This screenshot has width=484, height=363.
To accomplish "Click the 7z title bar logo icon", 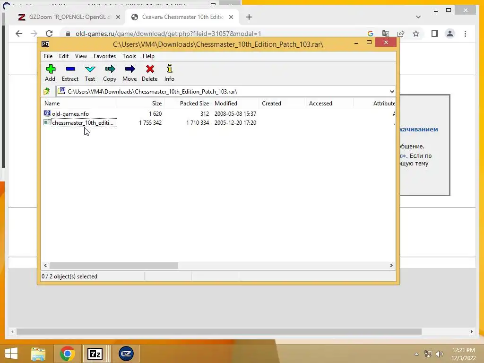I will [45, 44].
